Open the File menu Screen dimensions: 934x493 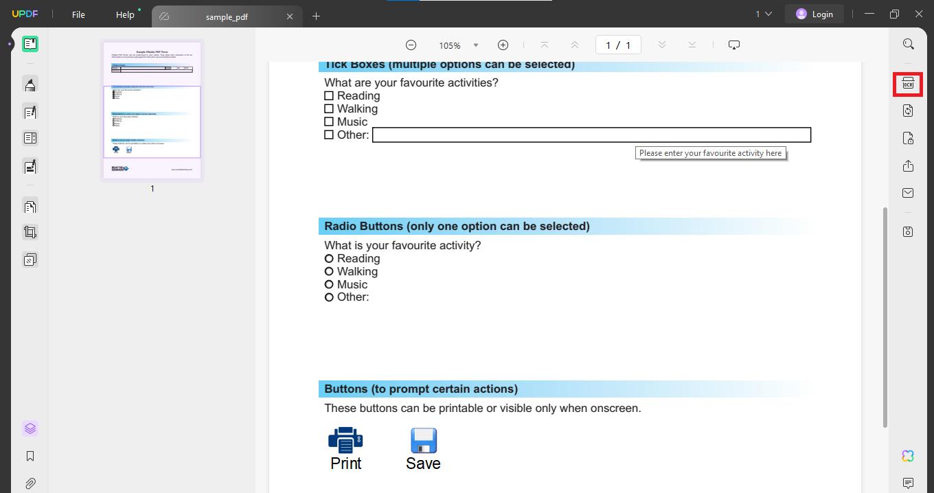pyautogui.click(x=78, y=14)
